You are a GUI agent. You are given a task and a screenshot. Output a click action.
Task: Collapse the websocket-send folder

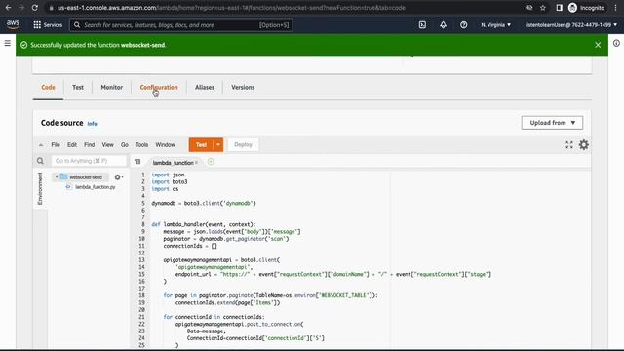(57, 176)
